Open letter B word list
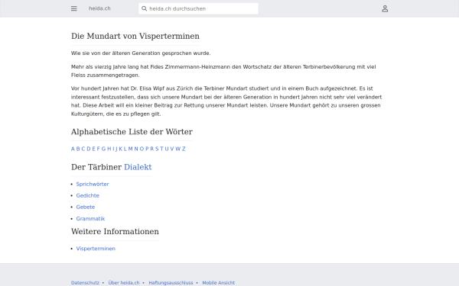459x286 pixels. pyautogui.click(x=78, y=149)
